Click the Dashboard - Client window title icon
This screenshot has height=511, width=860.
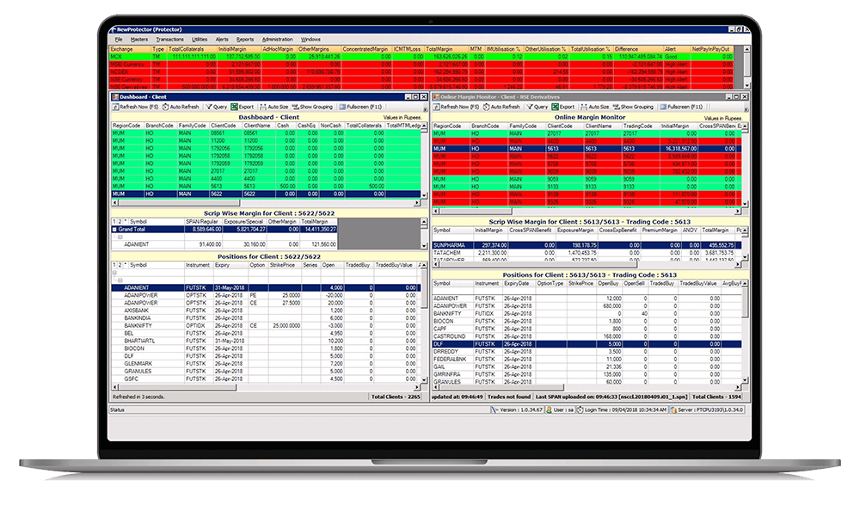(115, 96)
